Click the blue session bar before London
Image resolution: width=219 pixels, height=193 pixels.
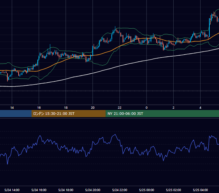(16, 114)
